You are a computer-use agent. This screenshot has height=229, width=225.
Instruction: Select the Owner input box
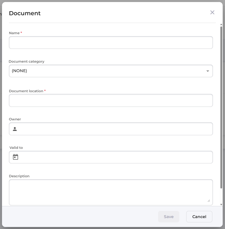click(x=115, y=129)
